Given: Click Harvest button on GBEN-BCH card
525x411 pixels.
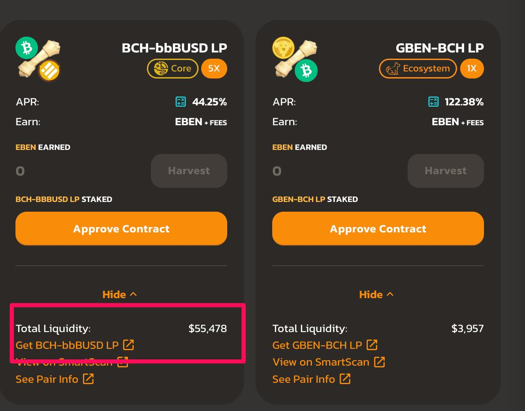Looking at the screenshot, I should 446,171.
